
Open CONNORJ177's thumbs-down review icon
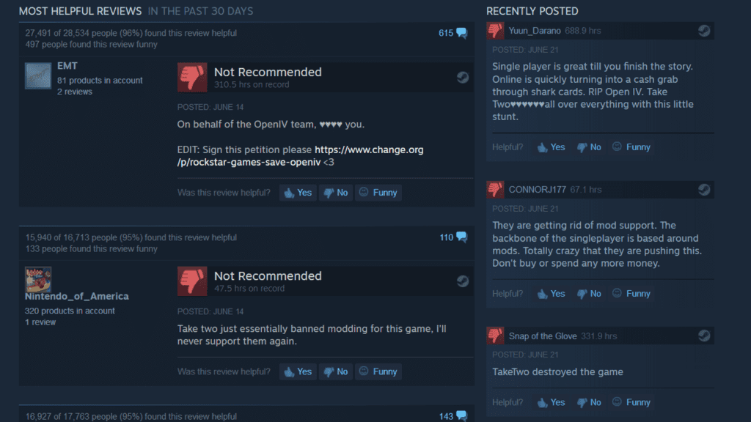[495, 190]
